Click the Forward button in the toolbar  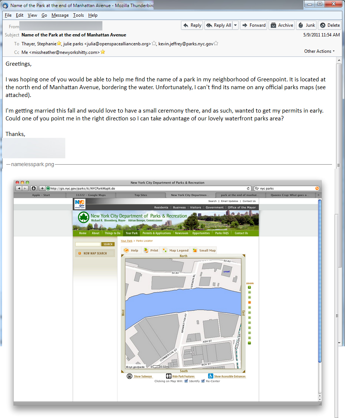point(253,25)
